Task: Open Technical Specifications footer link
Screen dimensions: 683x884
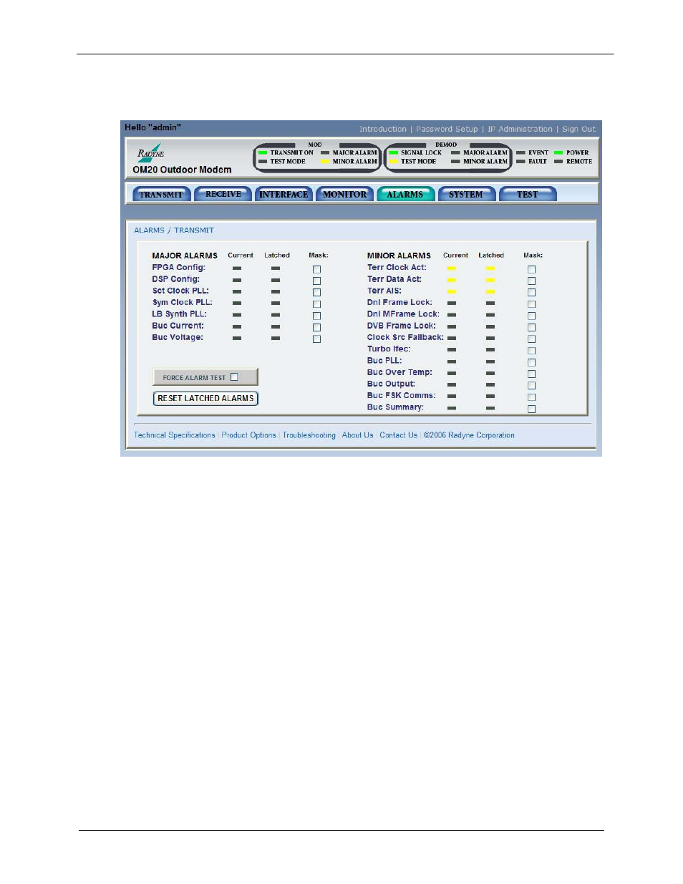Action: [174, 435]
